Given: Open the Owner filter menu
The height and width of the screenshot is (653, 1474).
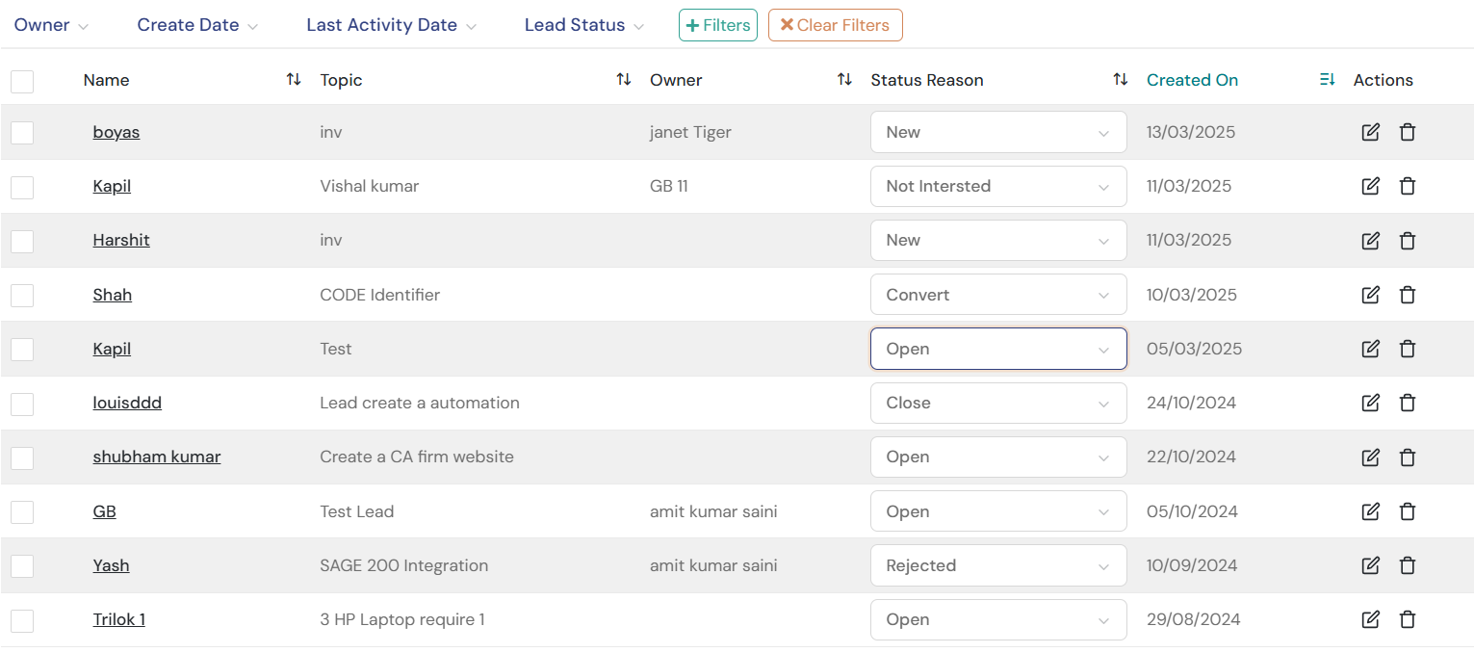Looking at the screenshot, I should click(51, 25).
